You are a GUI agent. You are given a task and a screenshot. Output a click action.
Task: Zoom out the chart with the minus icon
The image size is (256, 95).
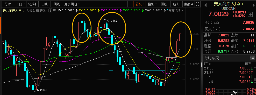coord(130,4)
